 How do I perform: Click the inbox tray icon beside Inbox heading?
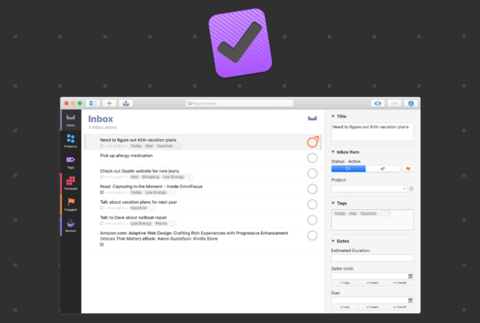point(312,118)
